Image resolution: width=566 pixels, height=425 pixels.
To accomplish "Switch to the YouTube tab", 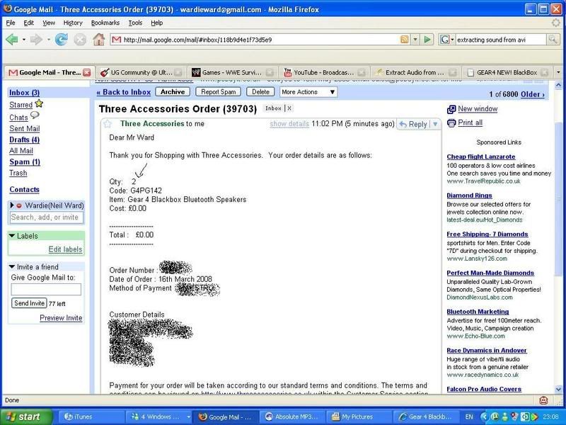I will click(x=324, y=72).
